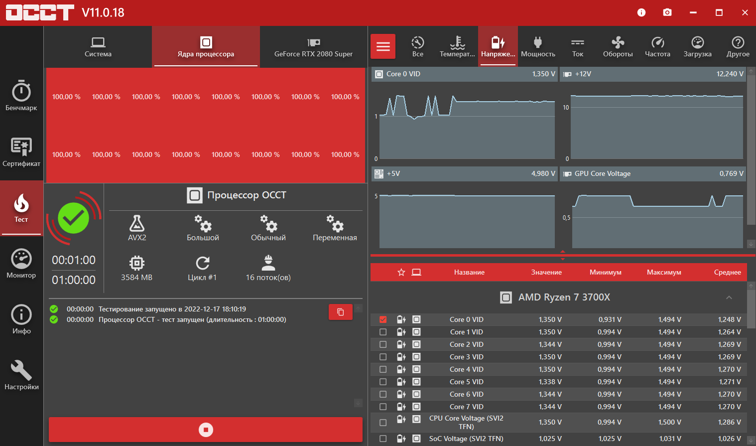Image resolution: width=756 pixels, height=446 pixels.
Task: Click the green checkmark test status indicator
Action: pyautogui.click(x=74, y=218)
